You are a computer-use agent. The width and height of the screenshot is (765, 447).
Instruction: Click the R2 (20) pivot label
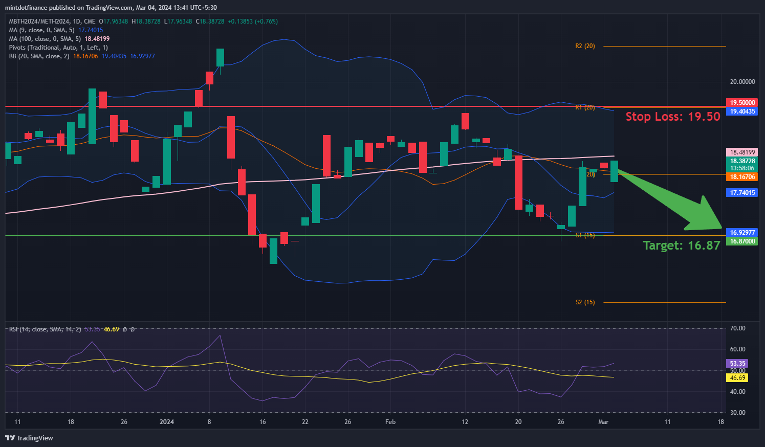[585, 46]
